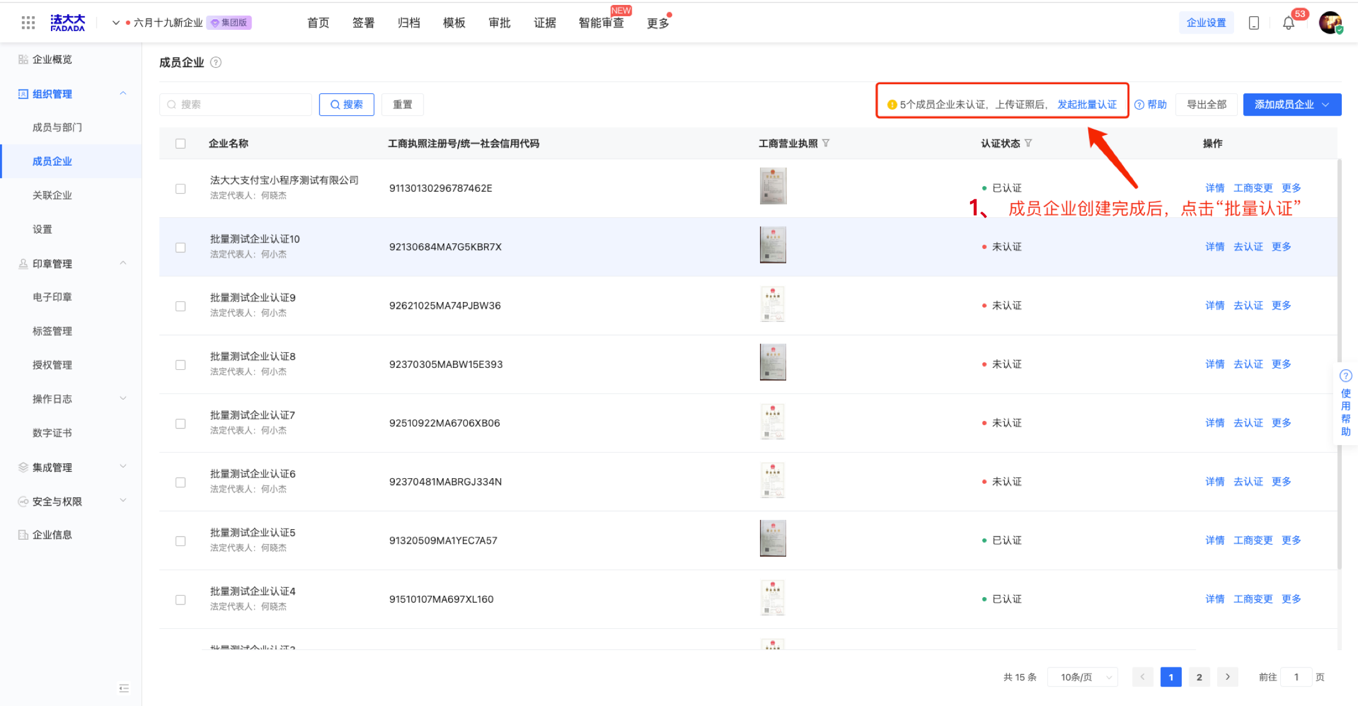Open the user avatar profile menu

click(1330, 23)
